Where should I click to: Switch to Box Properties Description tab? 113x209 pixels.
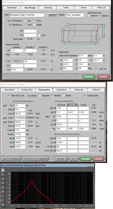12,8
